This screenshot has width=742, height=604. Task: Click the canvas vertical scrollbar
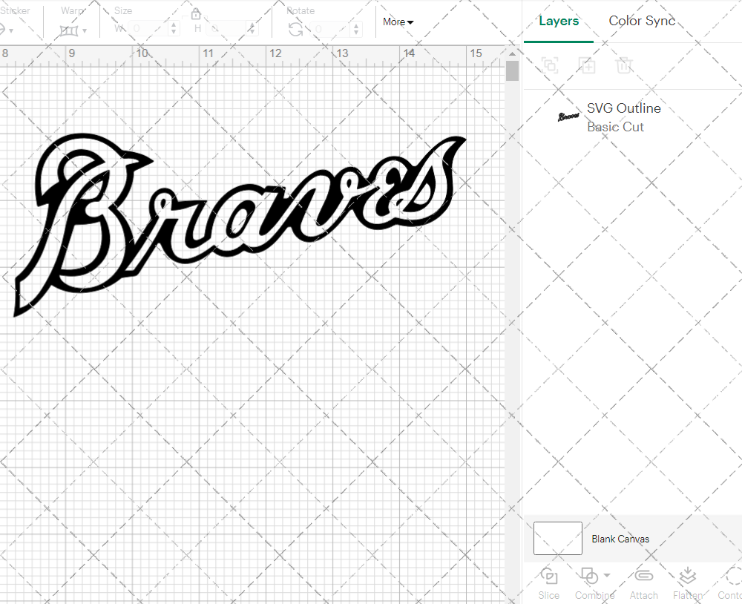coord(512,72)
